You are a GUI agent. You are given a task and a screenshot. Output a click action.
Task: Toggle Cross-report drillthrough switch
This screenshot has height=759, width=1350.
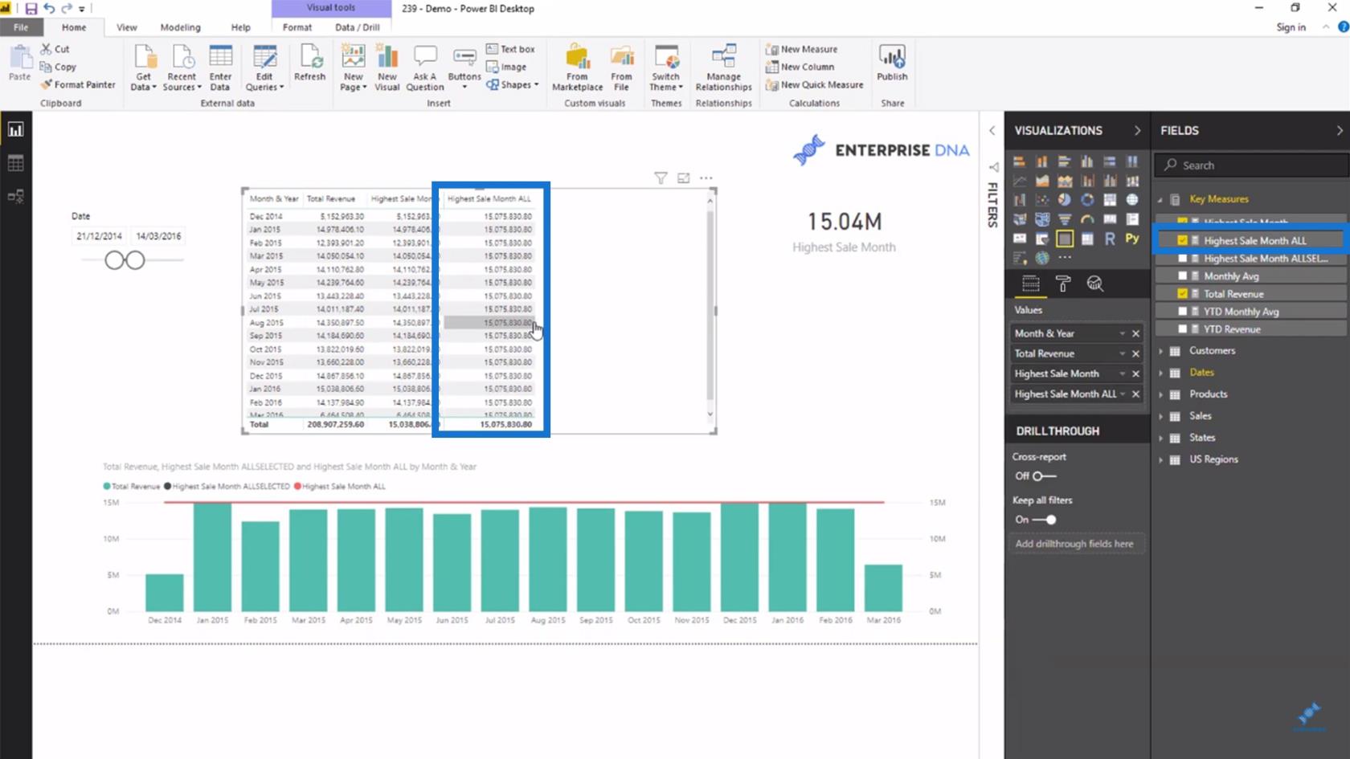click(x=1044, y=476)
